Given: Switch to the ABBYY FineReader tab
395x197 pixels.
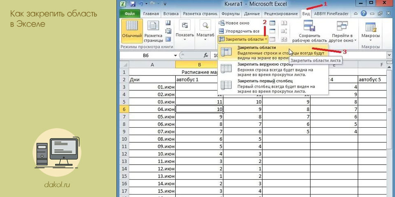Looking at the screenshot, I should click(331, 14).
